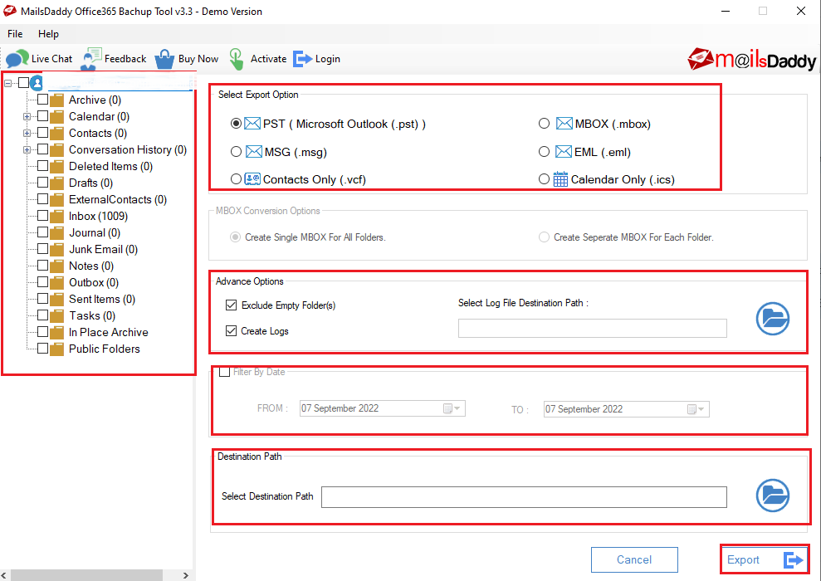
Task: Click the mailbox user account icon
Action: [x=37, y=83]
